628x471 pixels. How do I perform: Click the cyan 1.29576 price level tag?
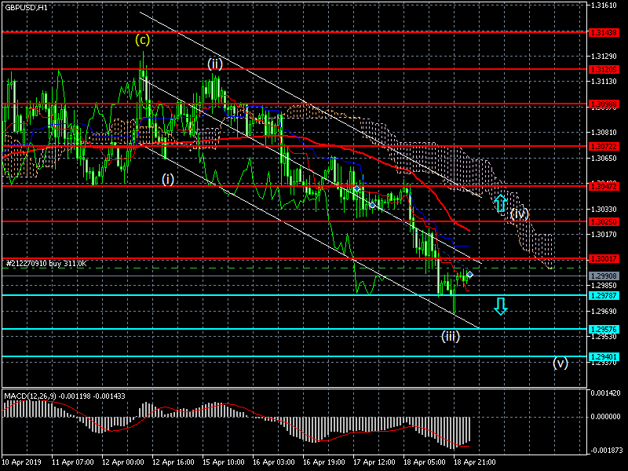[604, 329]
